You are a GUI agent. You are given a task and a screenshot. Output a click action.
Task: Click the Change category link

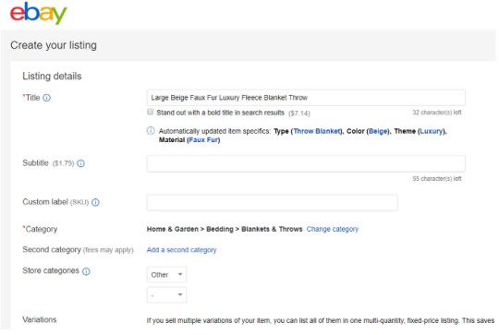click(333, 229)
